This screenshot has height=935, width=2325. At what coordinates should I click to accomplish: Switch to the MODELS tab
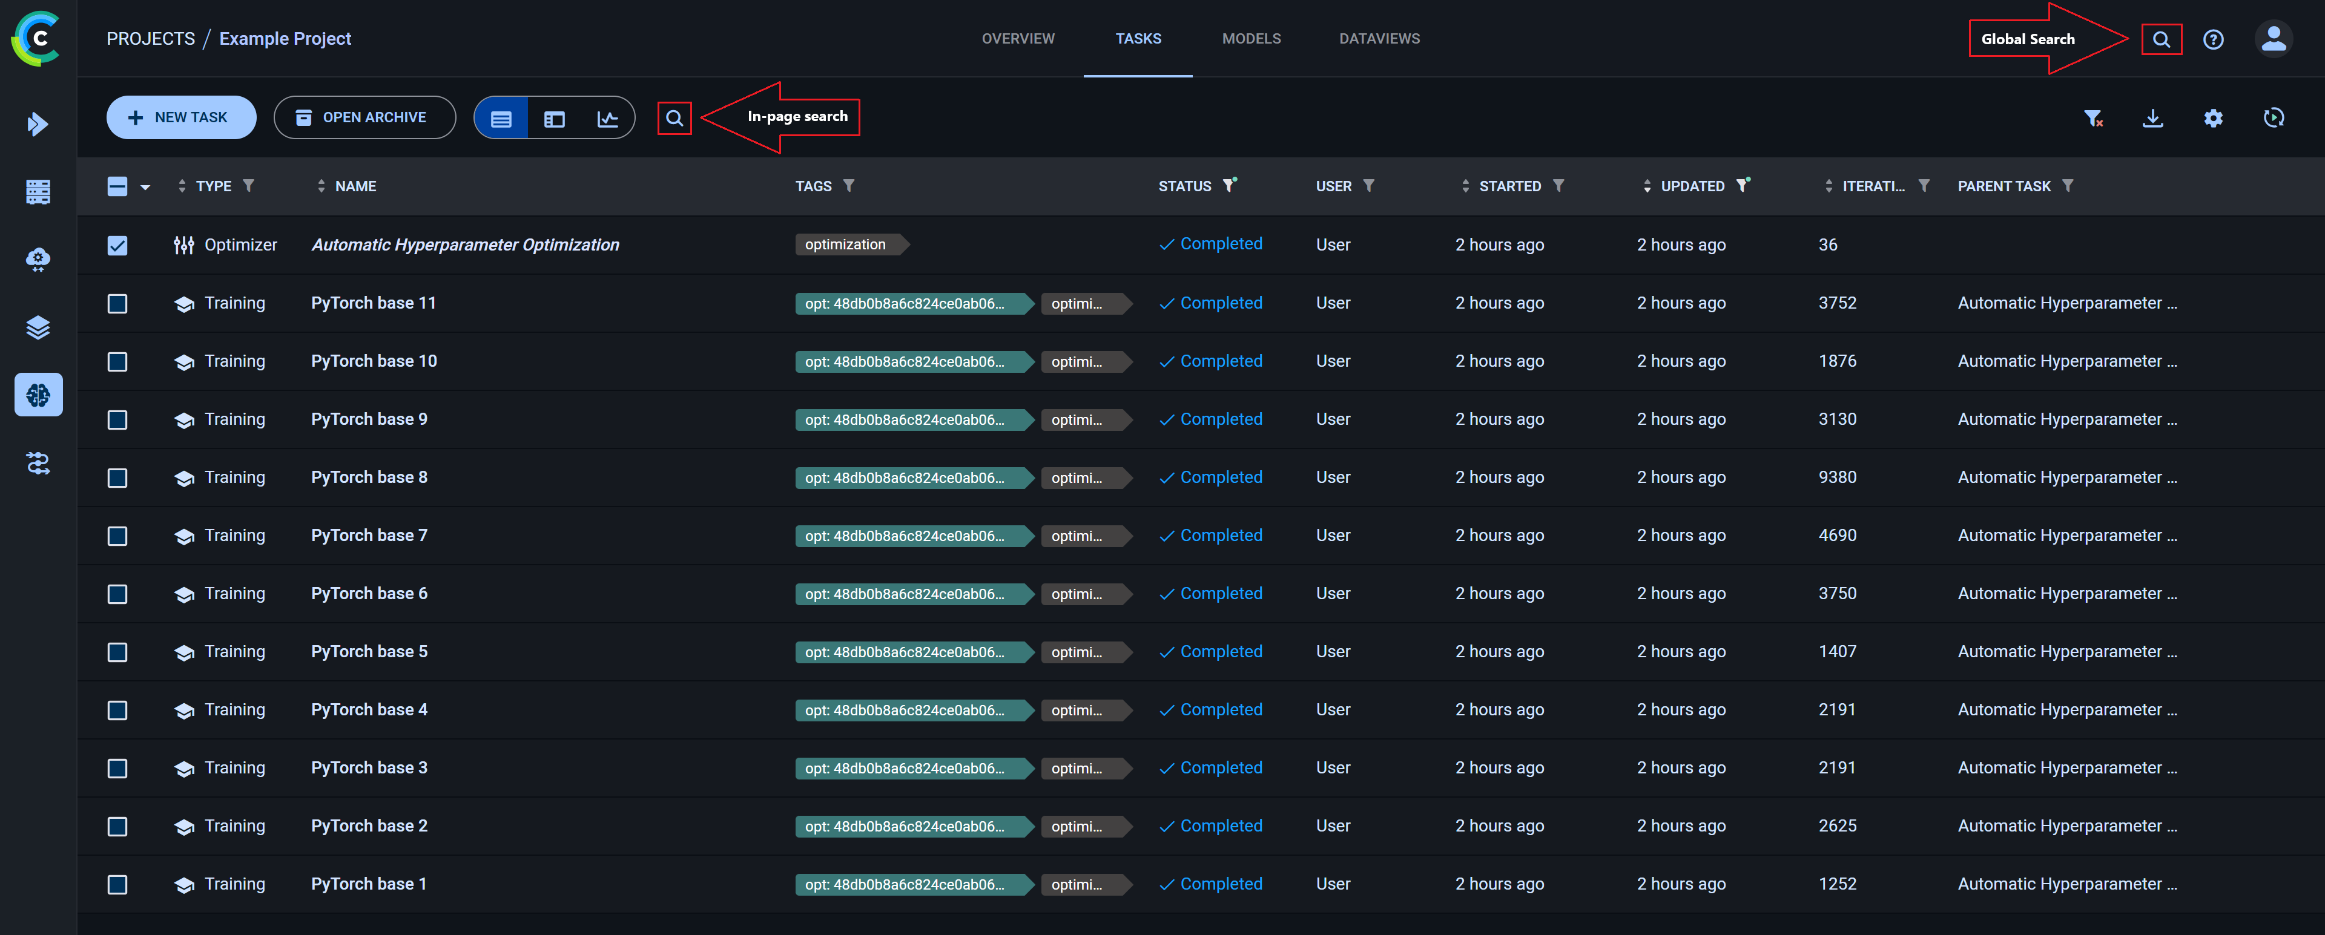[1252, 39]
